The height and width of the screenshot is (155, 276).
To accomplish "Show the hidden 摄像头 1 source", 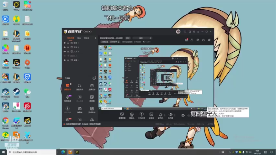I will click(65, 56).
